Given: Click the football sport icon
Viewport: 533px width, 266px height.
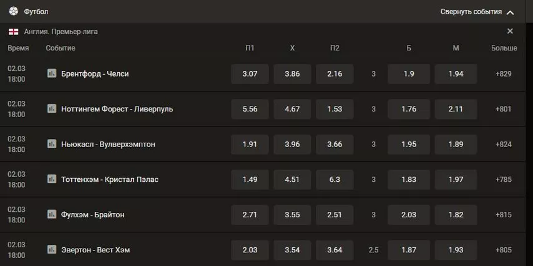Looking at the screenshot, I should click(14, 11).
